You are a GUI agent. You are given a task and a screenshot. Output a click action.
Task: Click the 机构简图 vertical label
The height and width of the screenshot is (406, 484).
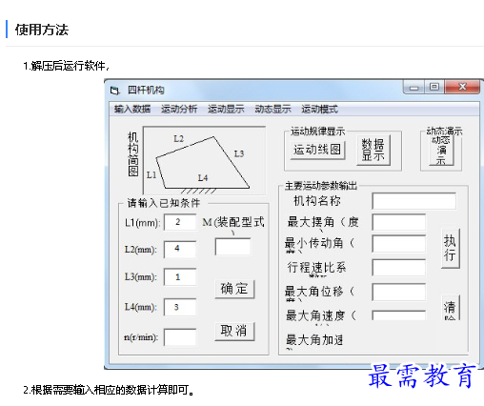[133, 154]
